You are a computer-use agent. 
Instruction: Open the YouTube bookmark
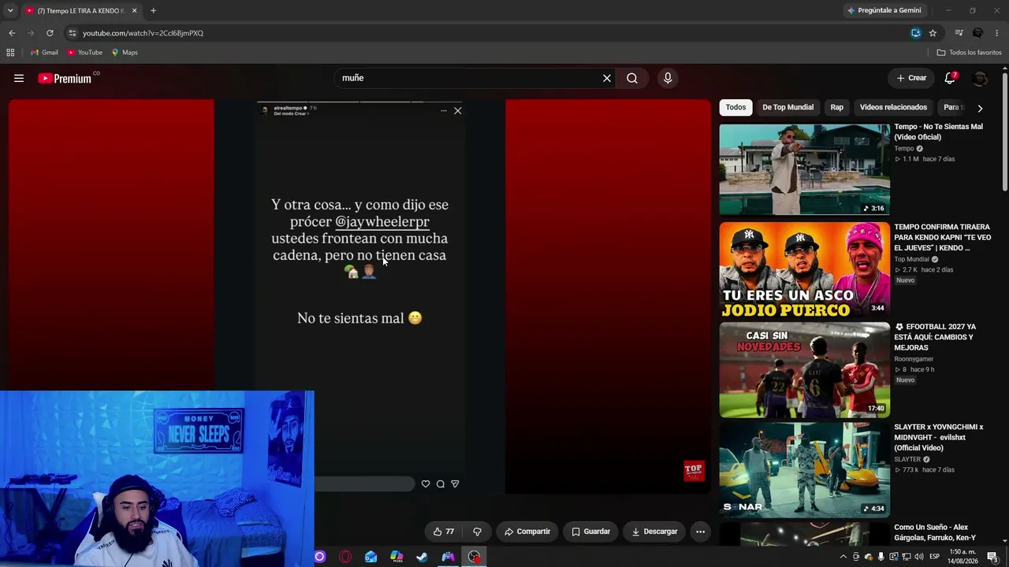click(84, 53)
